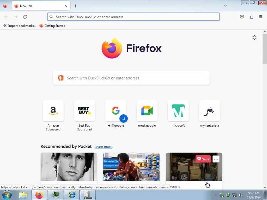The height and width of the screenshot is (200, 267).
Task: Click the page vertical scrollbar thumb
Action: (x=265, y=49)
